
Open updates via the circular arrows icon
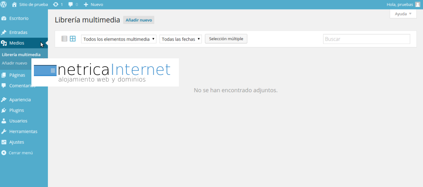pos(56,5)
